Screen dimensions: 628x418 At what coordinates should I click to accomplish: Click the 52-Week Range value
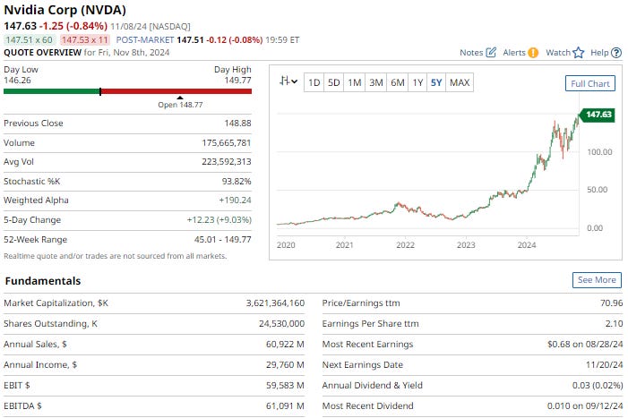coord(223,240)
